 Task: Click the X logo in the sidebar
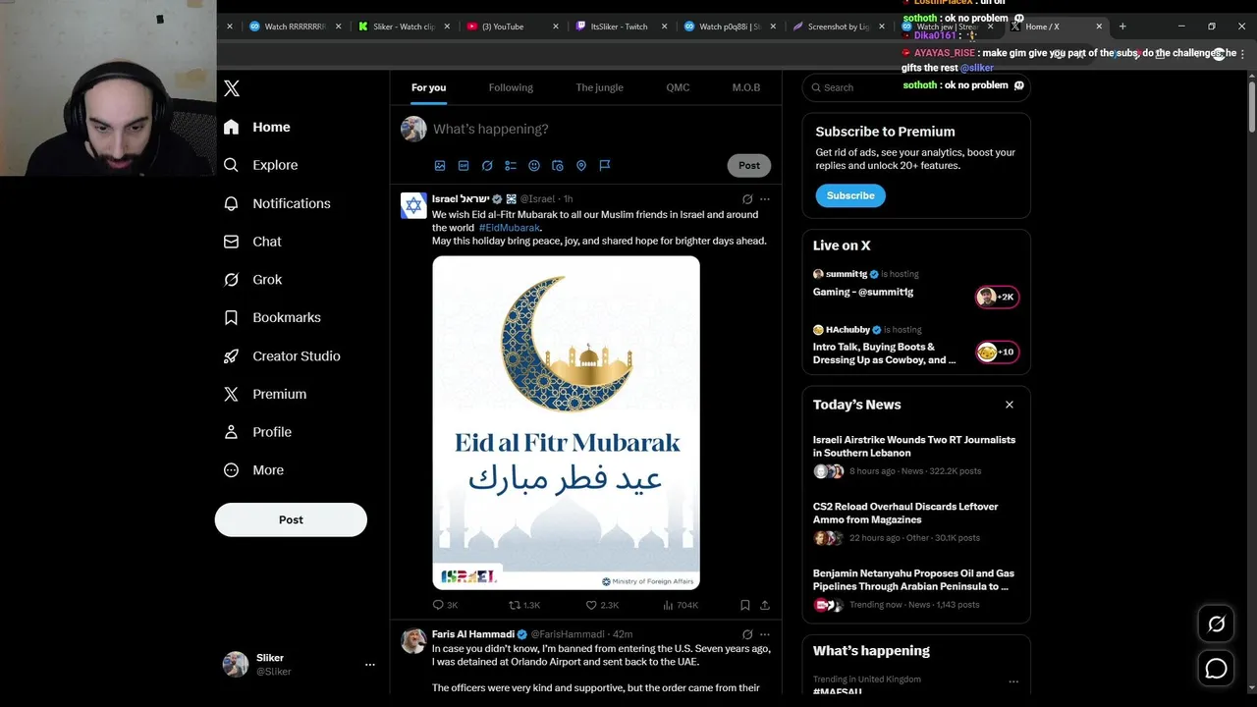[x=232, y=88]
